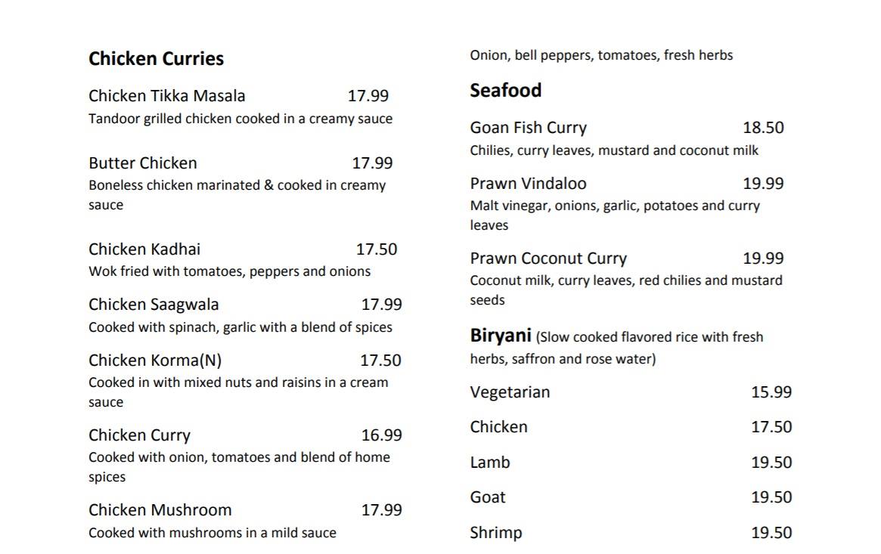
Task: Click the 18.50 price of Goan Fish Curry
Action: pos(763,128)
